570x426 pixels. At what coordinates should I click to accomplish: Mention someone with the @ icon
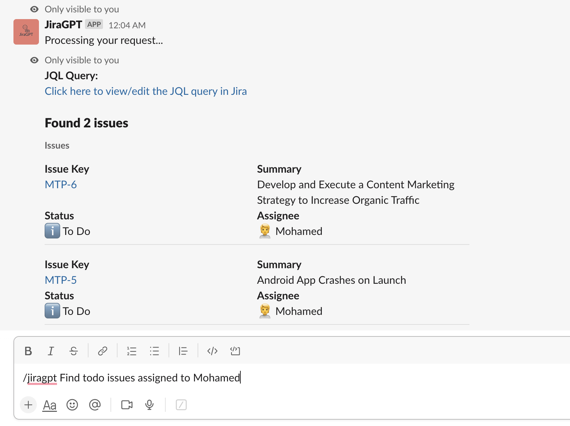coord(95,405)
